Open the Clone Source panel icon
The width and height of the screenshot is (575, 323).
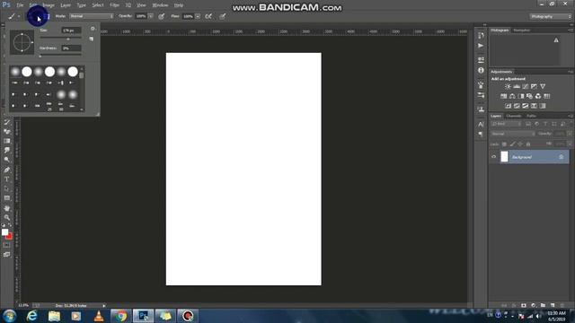tap(481, 109)
